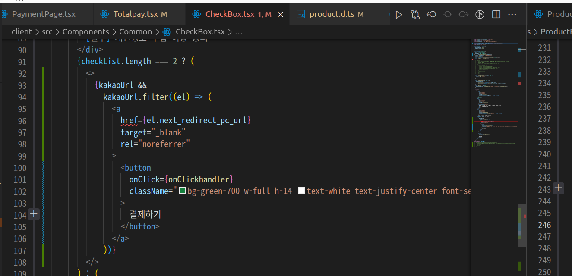Click the vertical scrollbar thumb of CheckBox editor
This screenshot has height=276, width=572.
click(x=522, y=225)
